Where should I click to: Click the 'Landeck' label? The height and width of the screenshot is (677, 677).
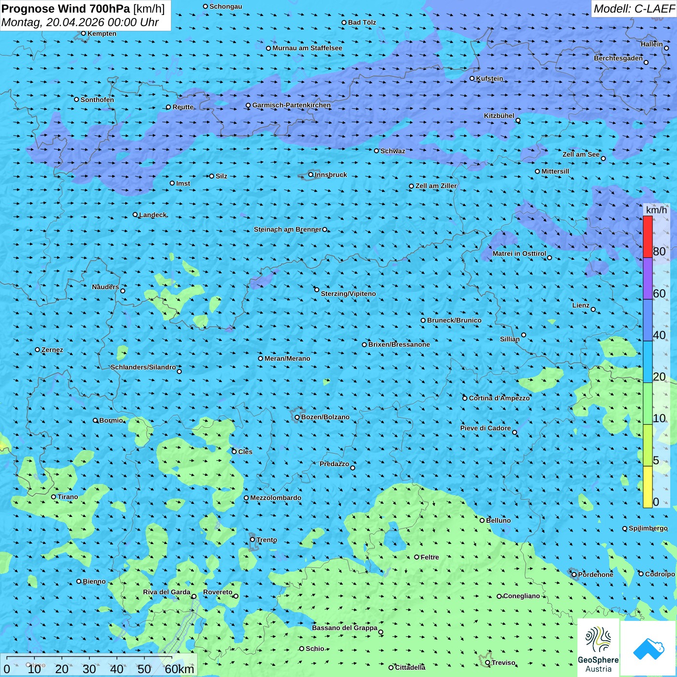153,215
